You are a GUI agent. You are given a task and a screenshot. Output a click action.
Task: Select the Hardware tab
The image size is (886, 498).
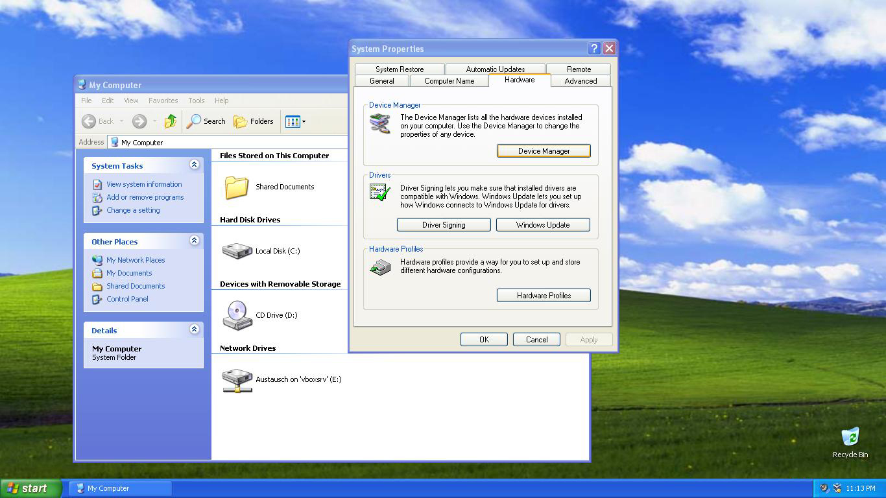(520, 80)
